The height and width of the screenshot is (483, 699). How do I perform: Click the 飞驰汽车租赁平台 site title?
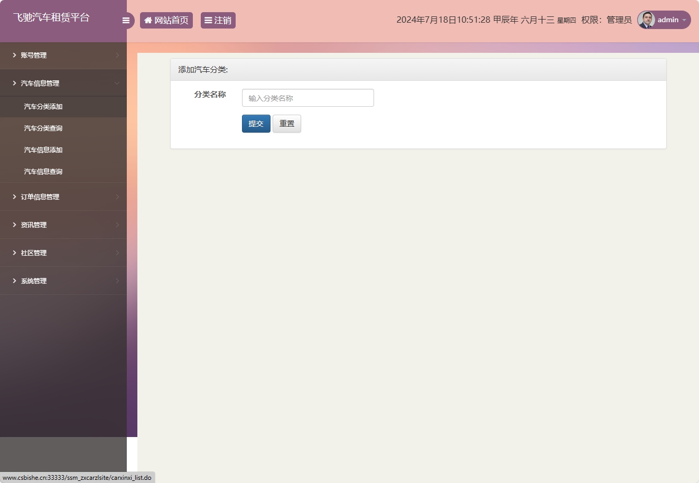51,17
